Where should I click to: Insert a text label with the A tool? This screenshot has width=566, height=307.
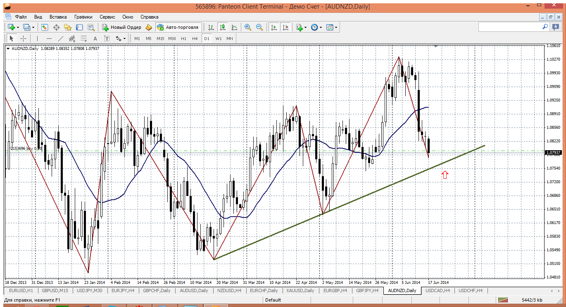[95, 38]
